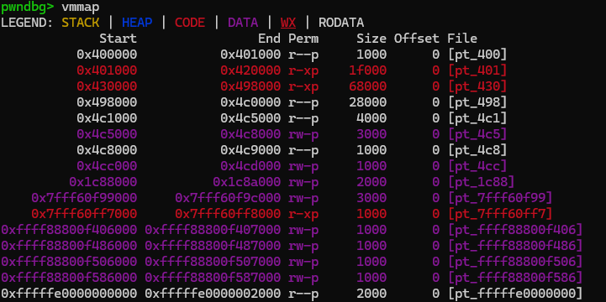This screenshot has height=302, width=606.
Task: Click the start address 0x400000
Action: (x=107, y=55)
